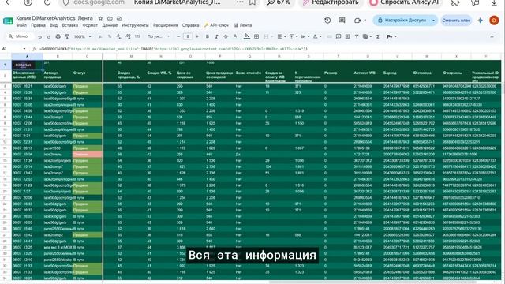Screen dimensions: 505x284
Task: Click the font size 8 field
Action: point(188,37)
